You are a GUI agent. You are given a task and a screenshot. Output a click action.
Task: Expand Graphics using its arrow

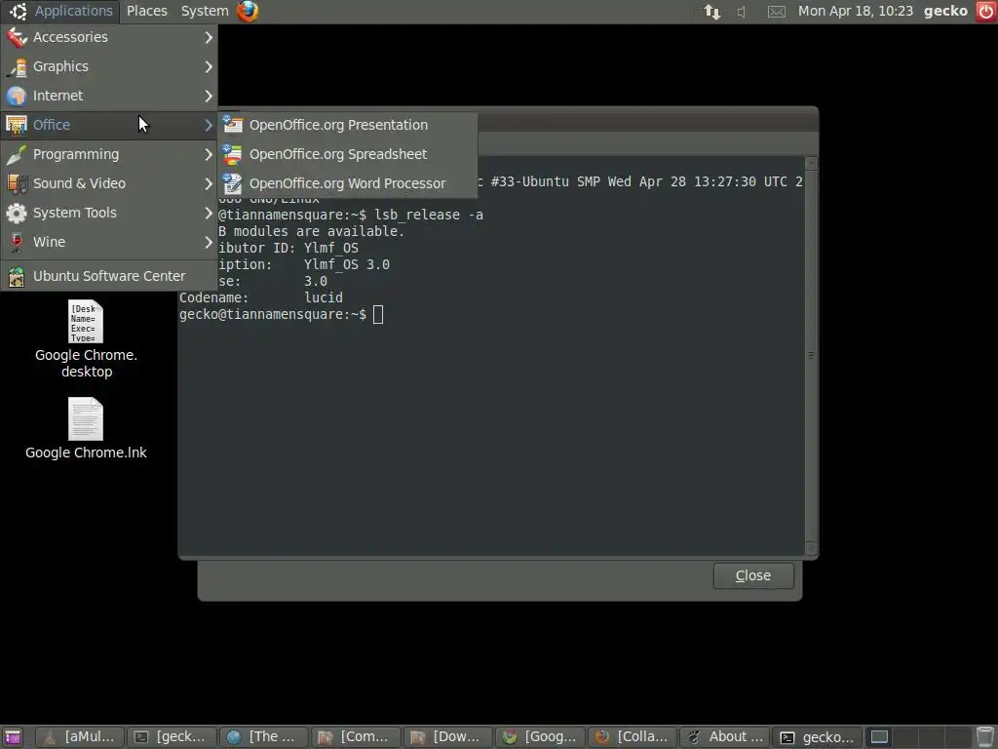(209, 67)
